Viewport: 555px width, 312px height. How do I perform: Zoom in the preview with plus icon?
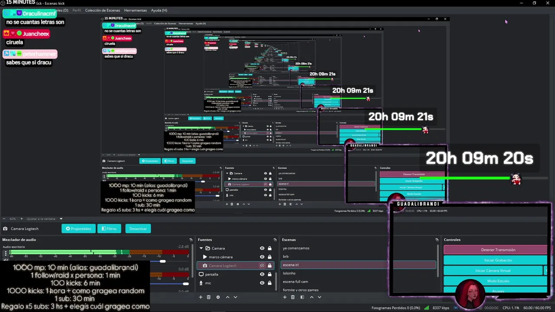click(x=22, y=219)
